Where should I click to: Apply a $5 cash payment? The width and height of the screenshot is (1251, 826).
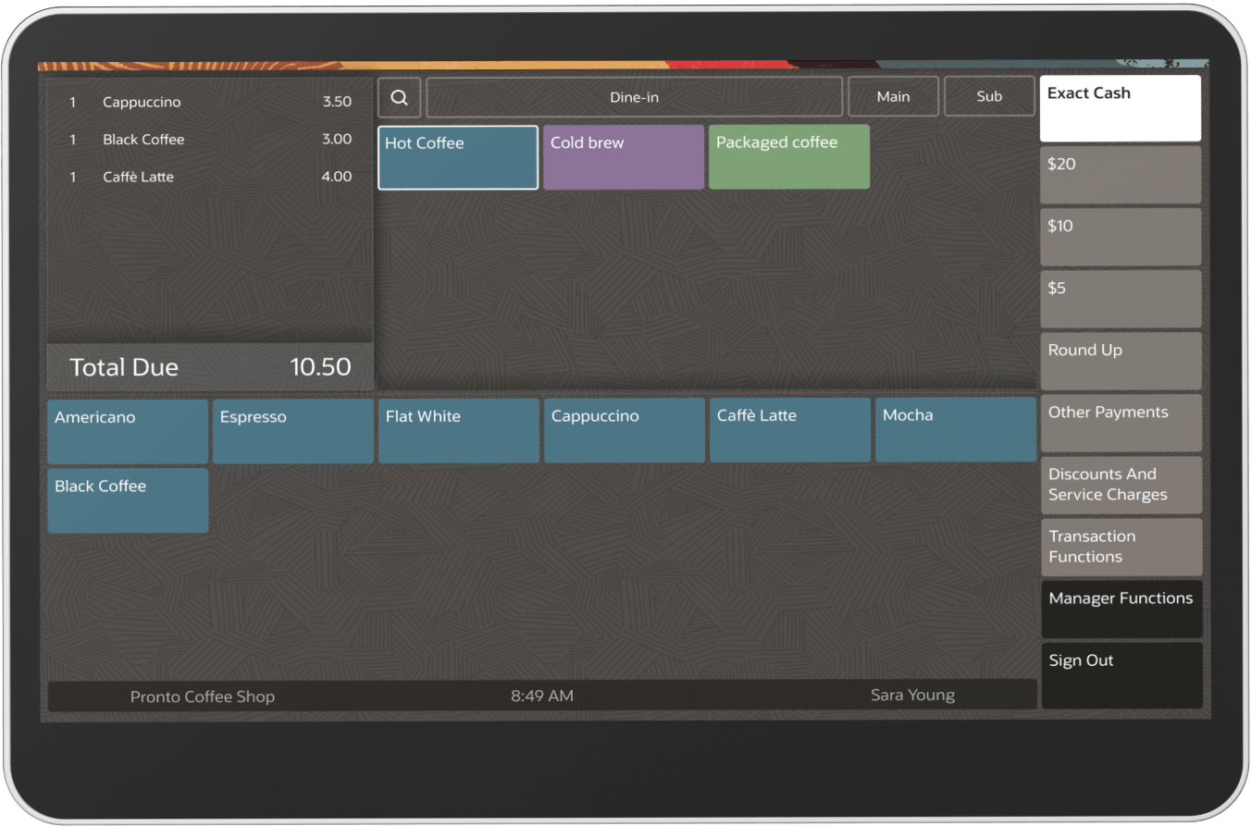click(1120, 298)
